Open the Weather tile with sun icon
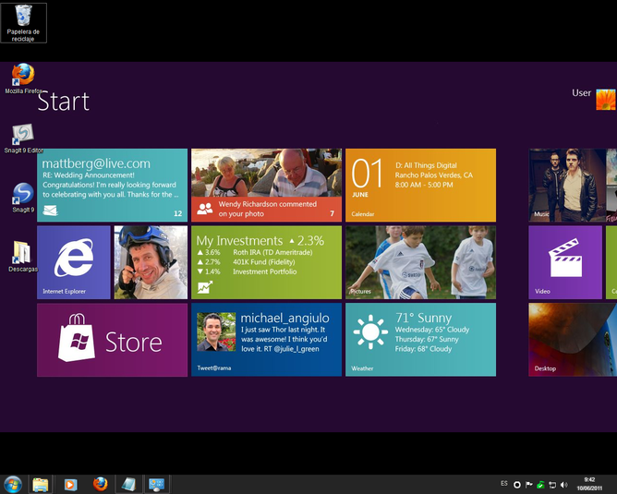This screenshot has height=494, width=617. [x=420, y=340]
